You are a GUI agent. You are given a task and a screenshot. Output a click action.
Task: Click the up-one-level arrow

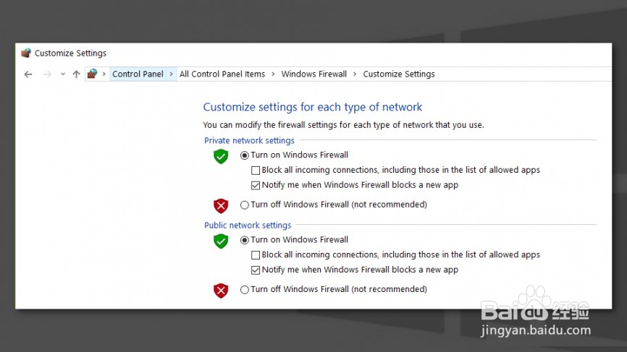point(76,74)
